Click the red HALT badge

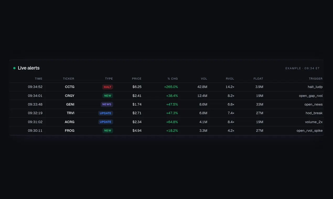[x=108, y=87]
